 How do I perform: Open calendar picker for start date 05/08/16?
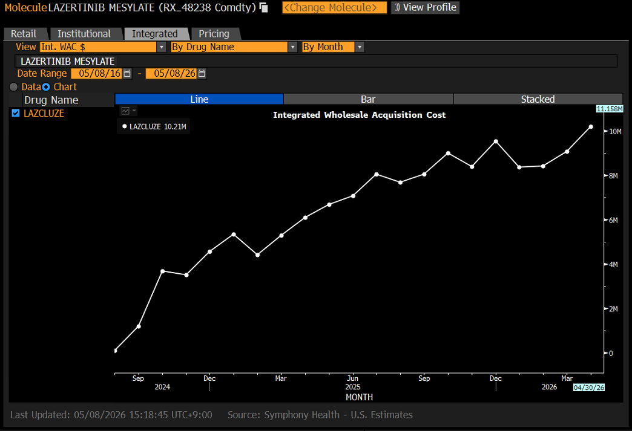127,73
